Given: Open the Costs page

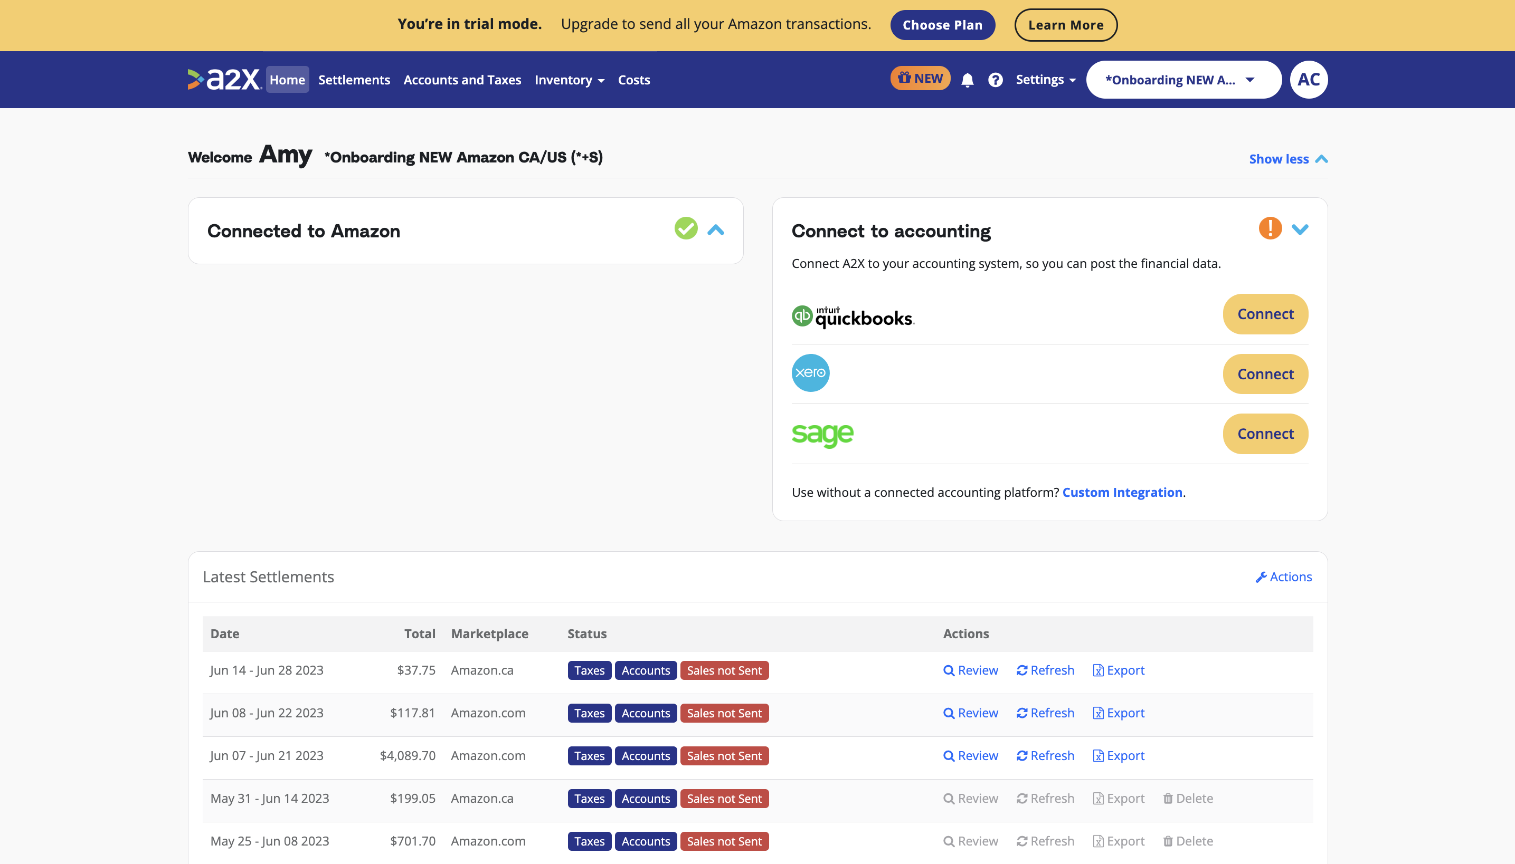Looking at the screenshot, I should coord(633,80).
